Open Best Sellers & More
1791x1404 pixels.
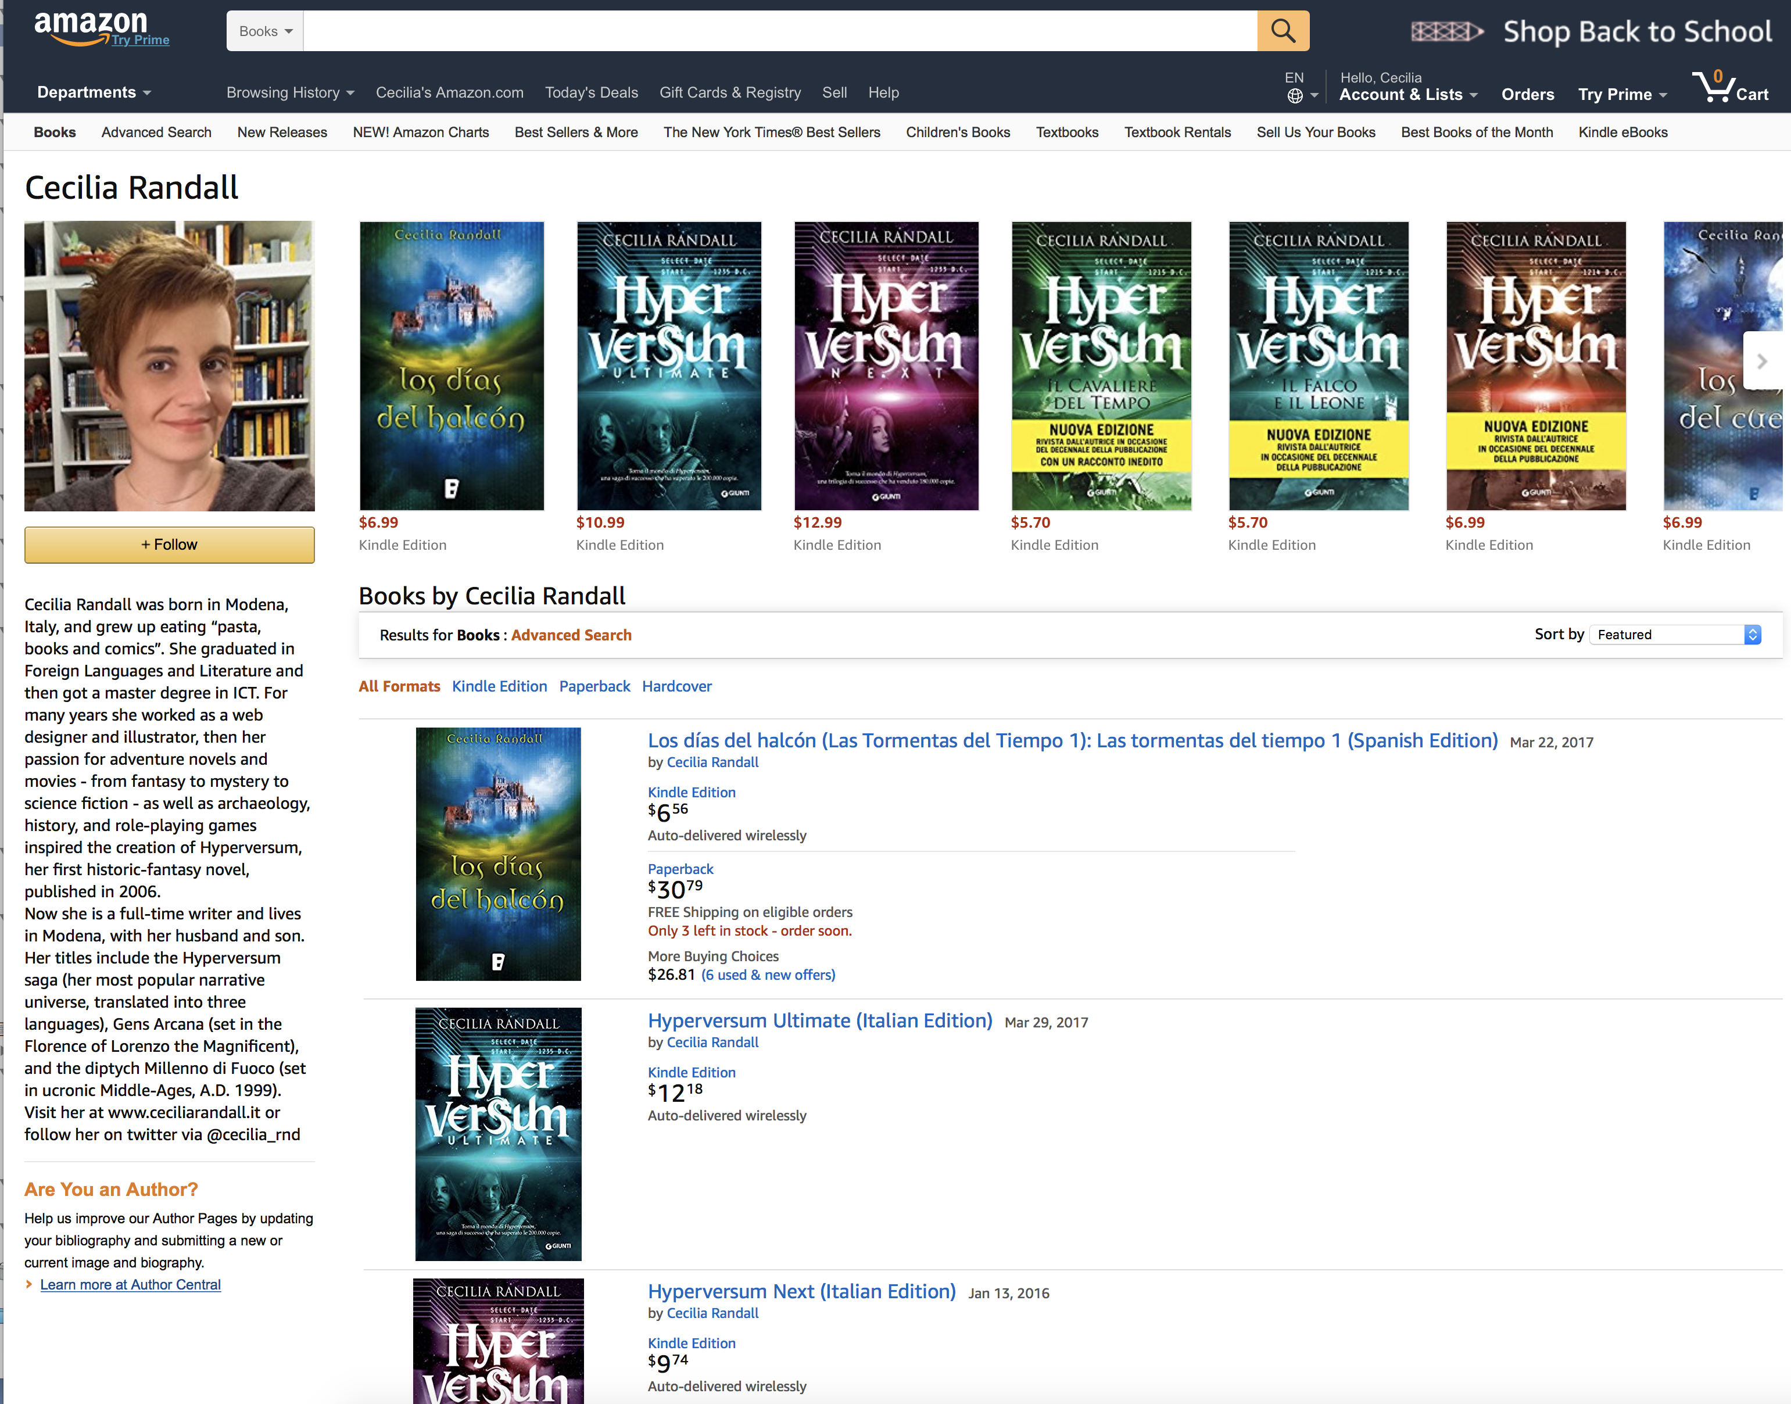(576, 132)
